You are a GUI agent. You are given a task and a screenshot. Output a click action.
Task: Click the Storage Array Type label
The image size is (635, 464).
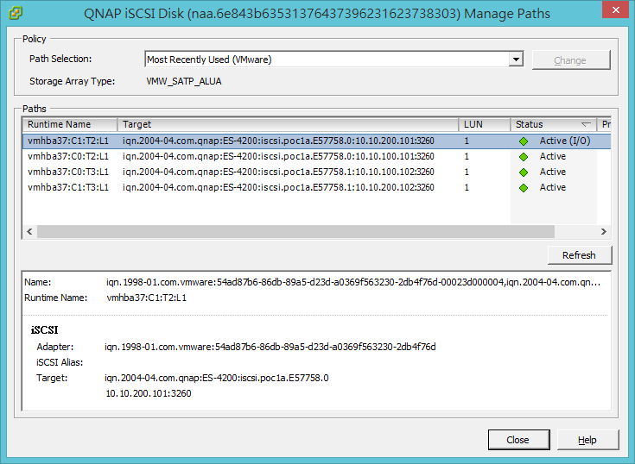coord(72,81)
